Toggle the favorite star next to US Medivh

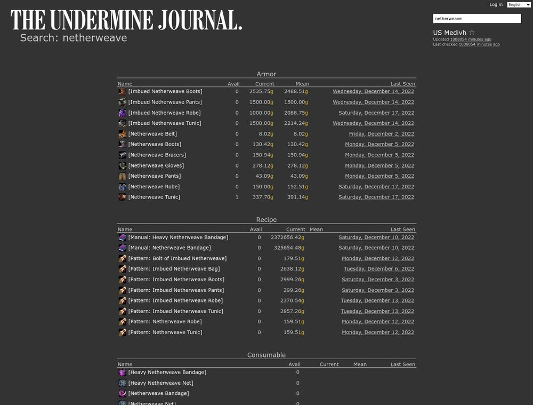click(x=472, y=32)
